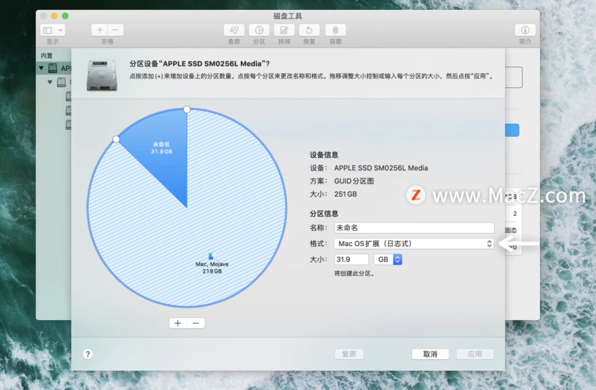Click the scheme value GUID分区图
This screenshot has height=390, width=596.
tap(354, 181)
